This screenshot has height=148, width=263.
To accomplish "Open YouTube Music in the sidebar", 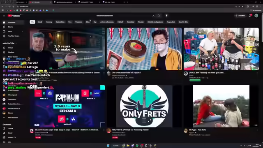I will (x=13, y=36).
